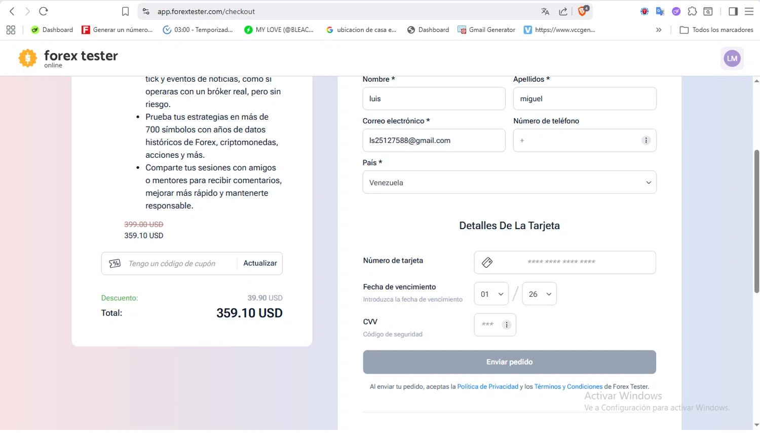Image resolution: width=760 pixels, height=433 pixels.
Task: Open MY LOVE (@BLEAC... bookmark
Action: (x=279, y=30)
